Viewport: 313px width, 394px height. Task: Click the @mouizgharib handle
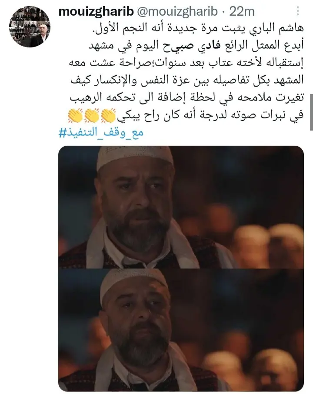pyautogui.click(x=177, y=11)
